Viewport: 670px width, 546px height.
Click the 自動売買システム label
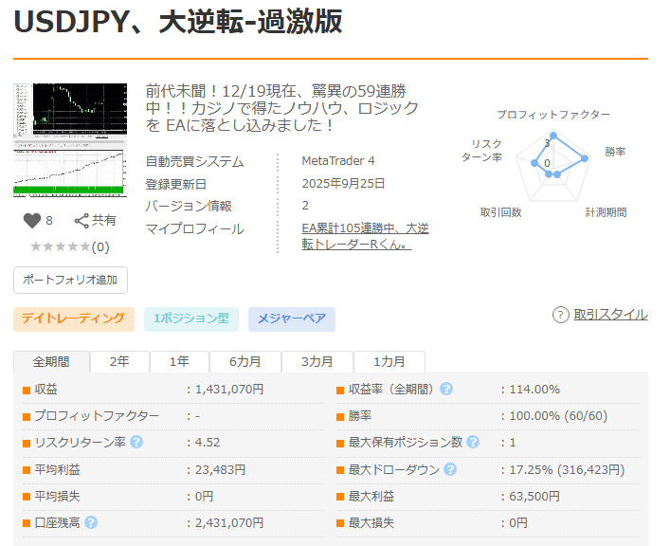tap(195, 161)
